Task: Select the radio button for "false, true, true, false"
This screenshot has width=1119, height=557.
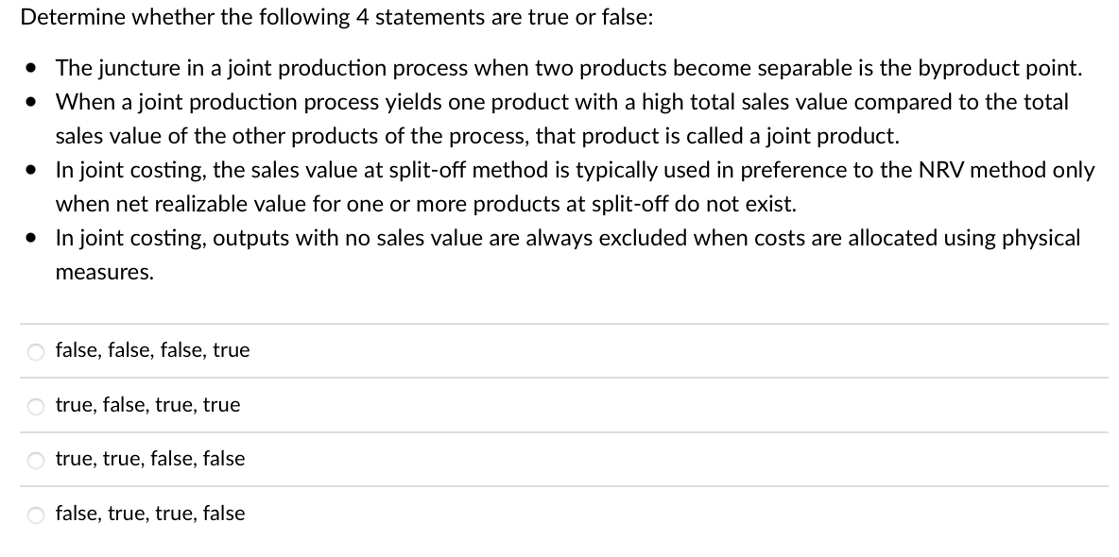Action: click(35, 515)
